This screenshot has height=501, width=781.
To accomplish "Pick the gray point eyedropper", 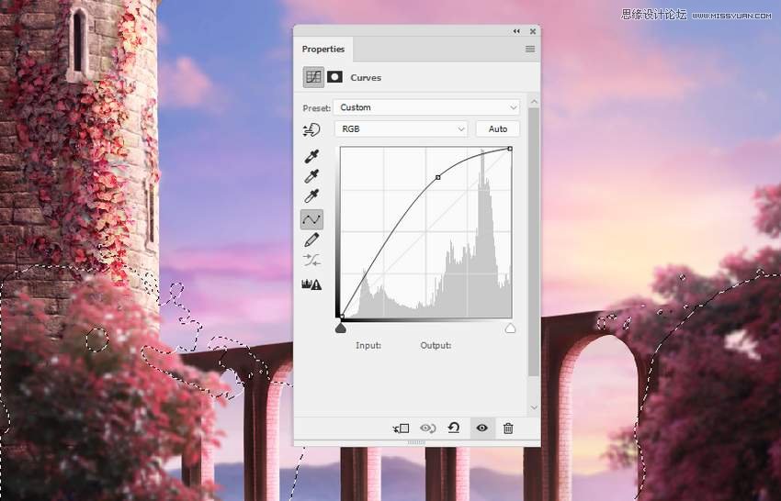I will click(x=311, y=176).
